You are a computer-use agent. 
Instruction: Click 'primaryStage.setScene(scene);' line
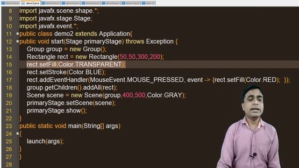(71, 103)
